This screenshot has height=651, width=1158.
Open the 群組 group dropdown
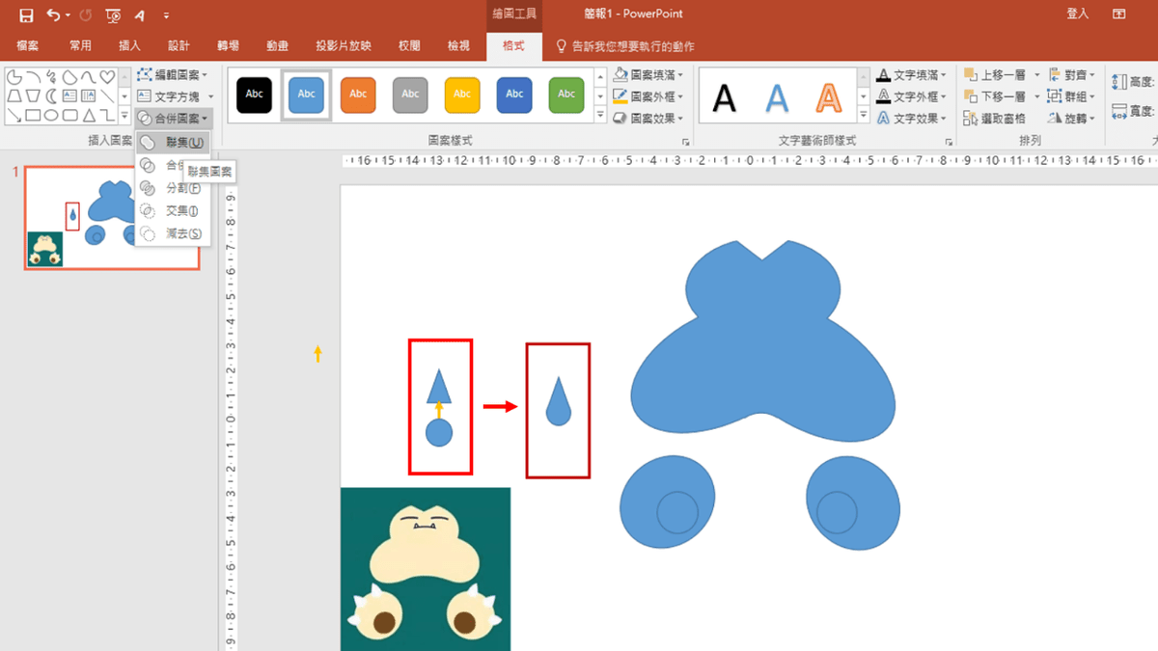click(1072, 96)
